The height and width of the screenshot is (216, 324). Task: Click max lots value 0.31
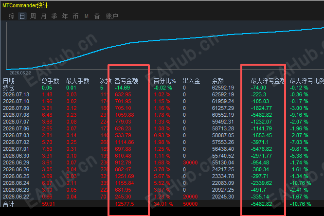pyautogui.click(x=72, y=149)
